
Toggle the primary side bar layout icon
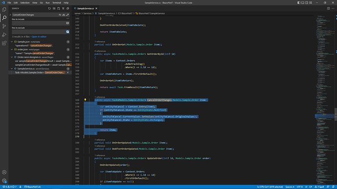299,3
